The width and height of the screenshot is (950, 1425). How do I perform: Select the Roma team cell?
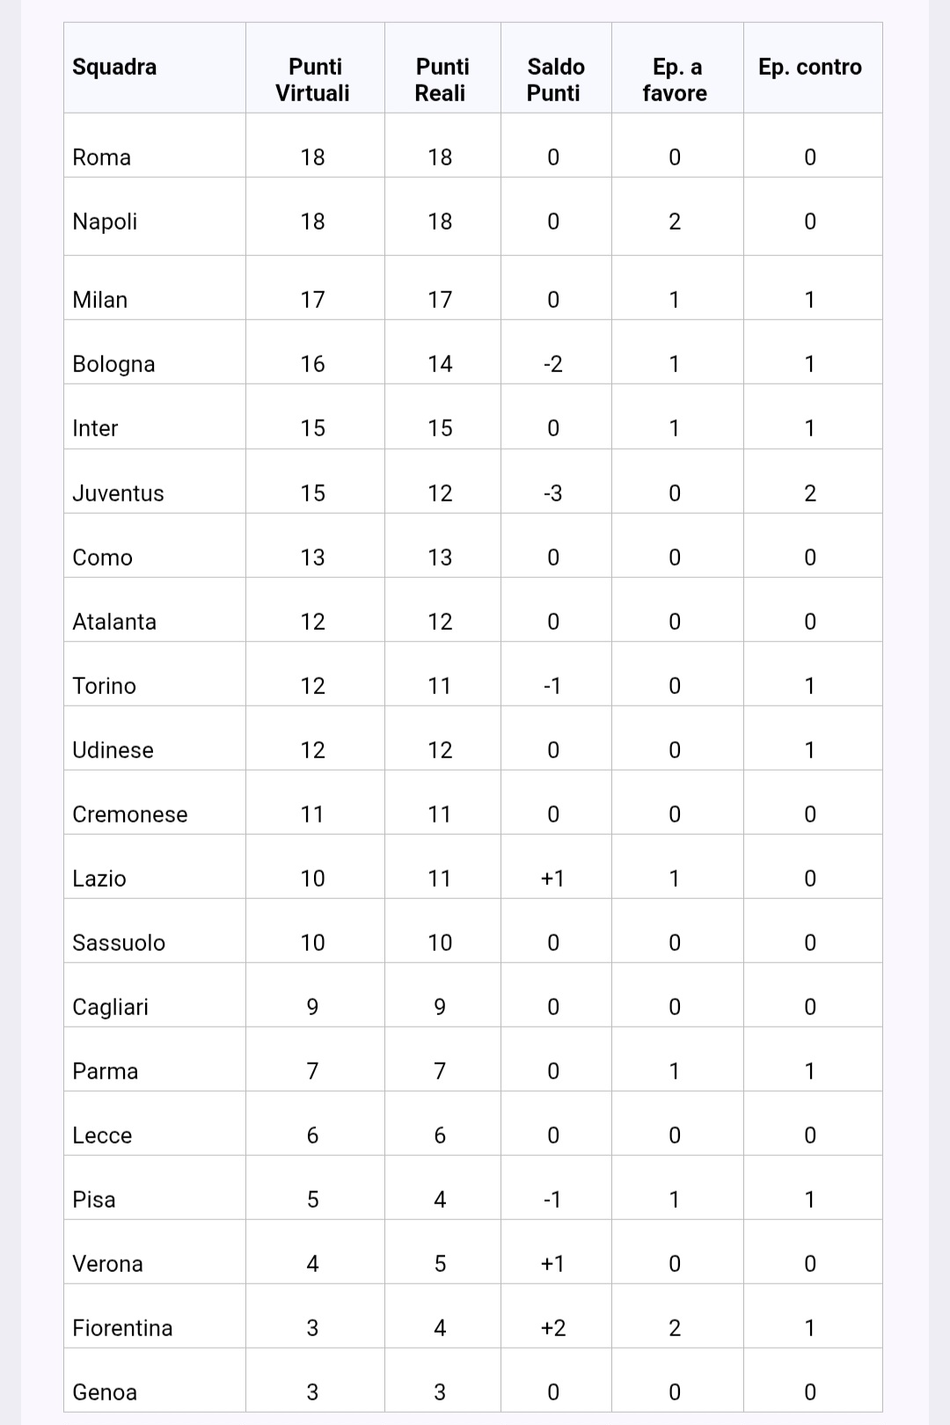(102, 157)
